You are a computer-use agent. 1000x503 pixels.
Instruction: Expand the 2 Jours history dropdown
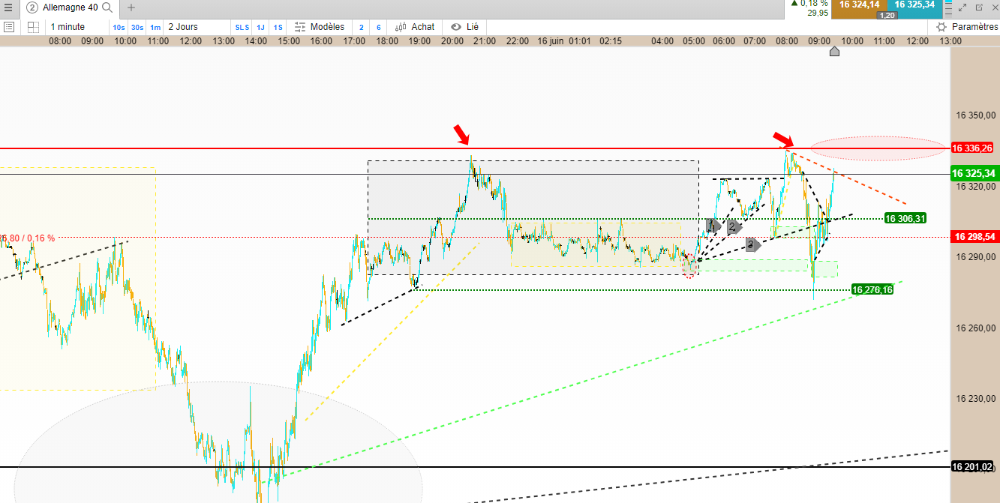[197, 27]
